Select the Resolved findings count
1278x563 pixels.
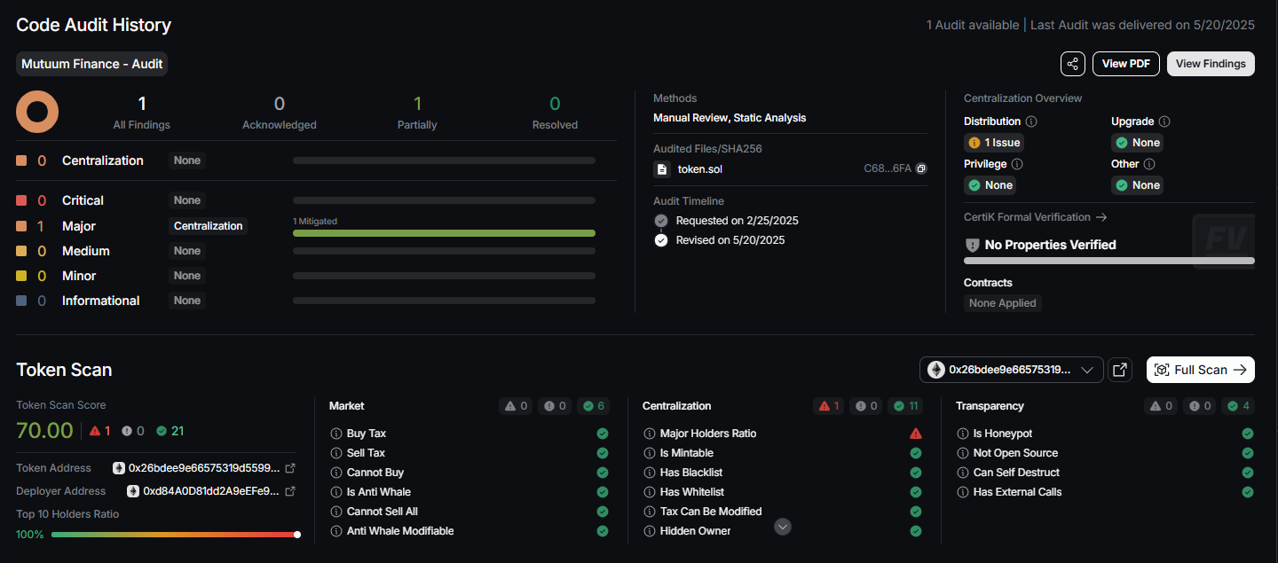pos(556,105)
